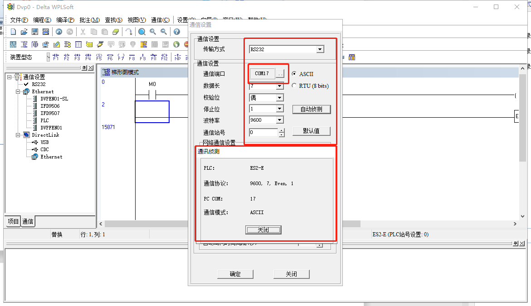The image size is (531, 306).
Task: Open the 停止位 dropdown
Action: click(x=280, y=109)
